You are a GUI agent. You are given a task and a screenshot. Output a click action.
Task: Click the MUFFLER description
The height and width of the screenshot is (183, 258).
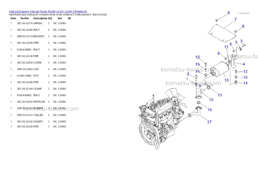click(x=39, y=102)
